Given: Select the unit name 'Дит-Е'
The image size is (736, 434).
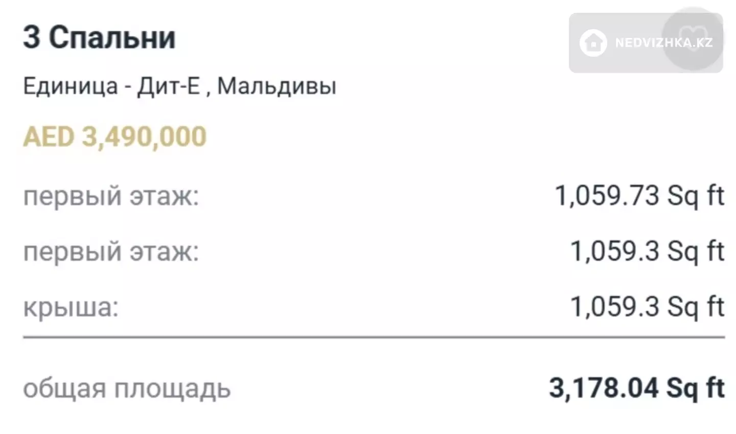Looking at the screenshot, I should (168, 86).
